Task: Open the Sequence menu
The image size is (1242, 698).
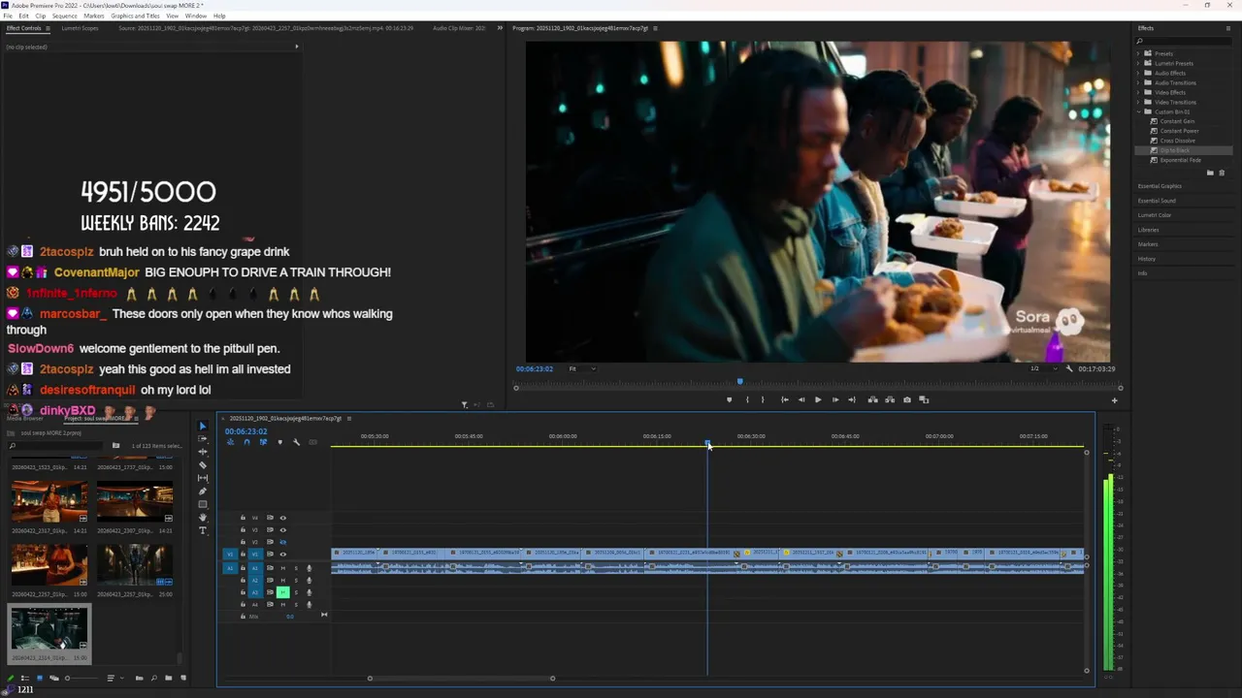Action: (x=64, y=16)
